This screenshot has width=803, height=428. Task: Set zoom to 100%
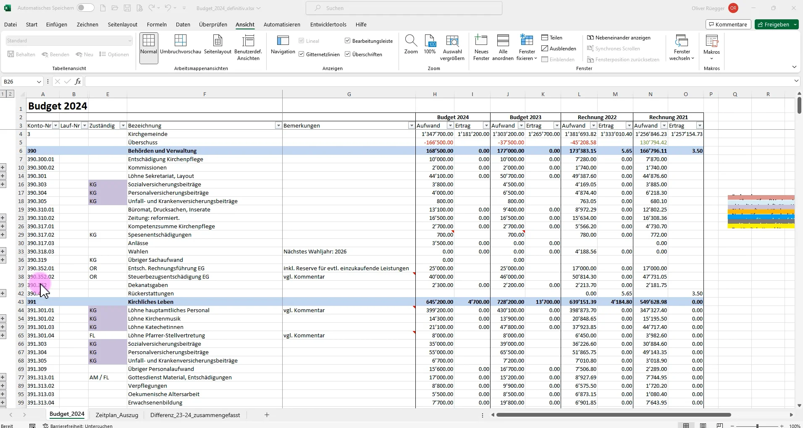(x=430, y=45)
